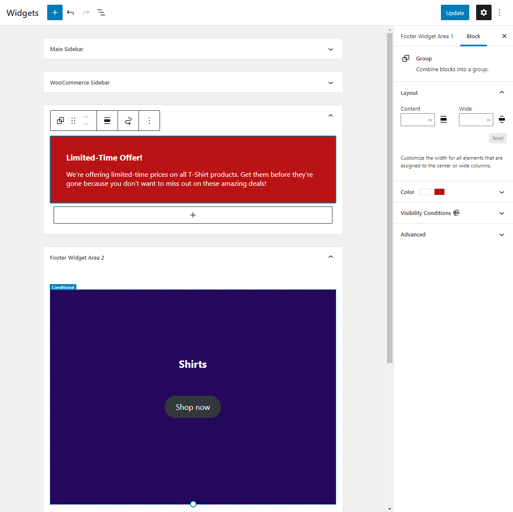Open the block inserter with the plus icon
This screenshot has width=513, height=512.
(54, 12)
